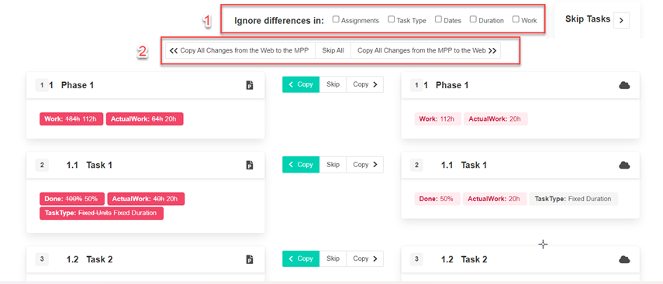Click green left Copy button for Phase 1
The image size is (663, 284).
301,84
